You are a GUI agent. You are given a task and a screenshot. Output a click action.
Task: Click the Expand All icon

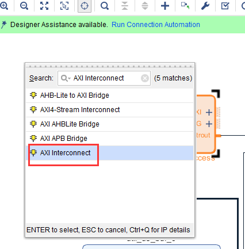(x=145, y=6)
